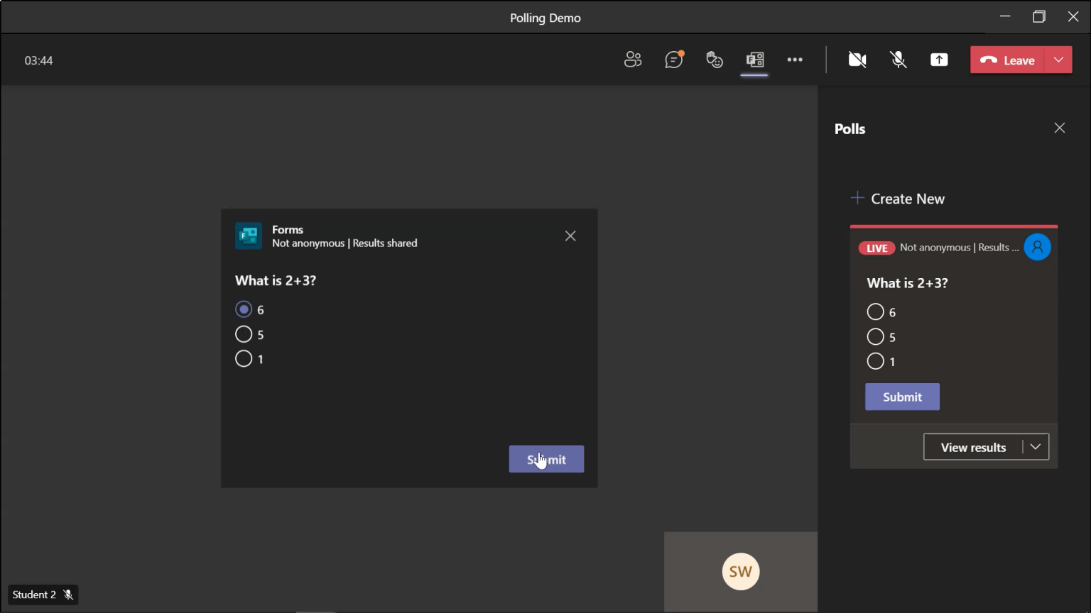Viewport: 1091px width, 613px height.
Task: Open the meeting chat
Action: pos(673,60)
